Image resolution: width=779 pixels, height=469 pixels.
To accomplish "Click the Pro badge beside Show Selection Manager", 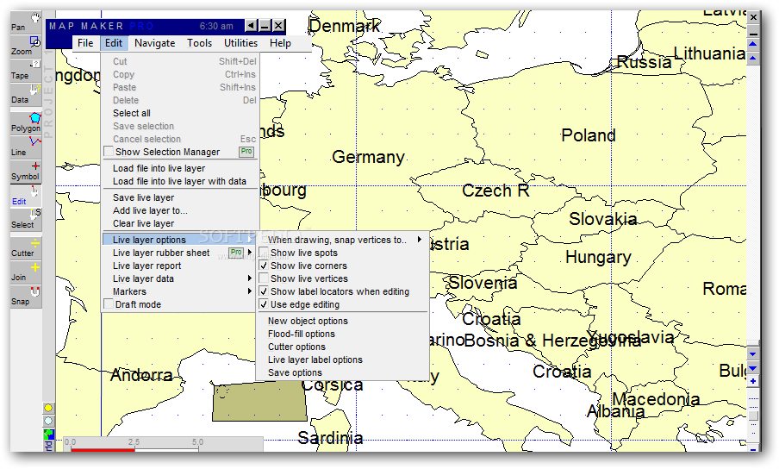I will tap(246, 152).
